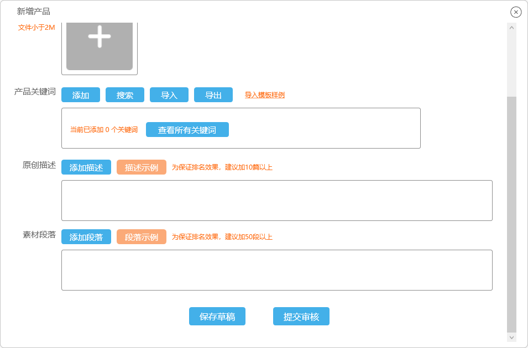The image size is (528, 348).
Task: Click 导入 to import keywords
Action: click(169, 95)
